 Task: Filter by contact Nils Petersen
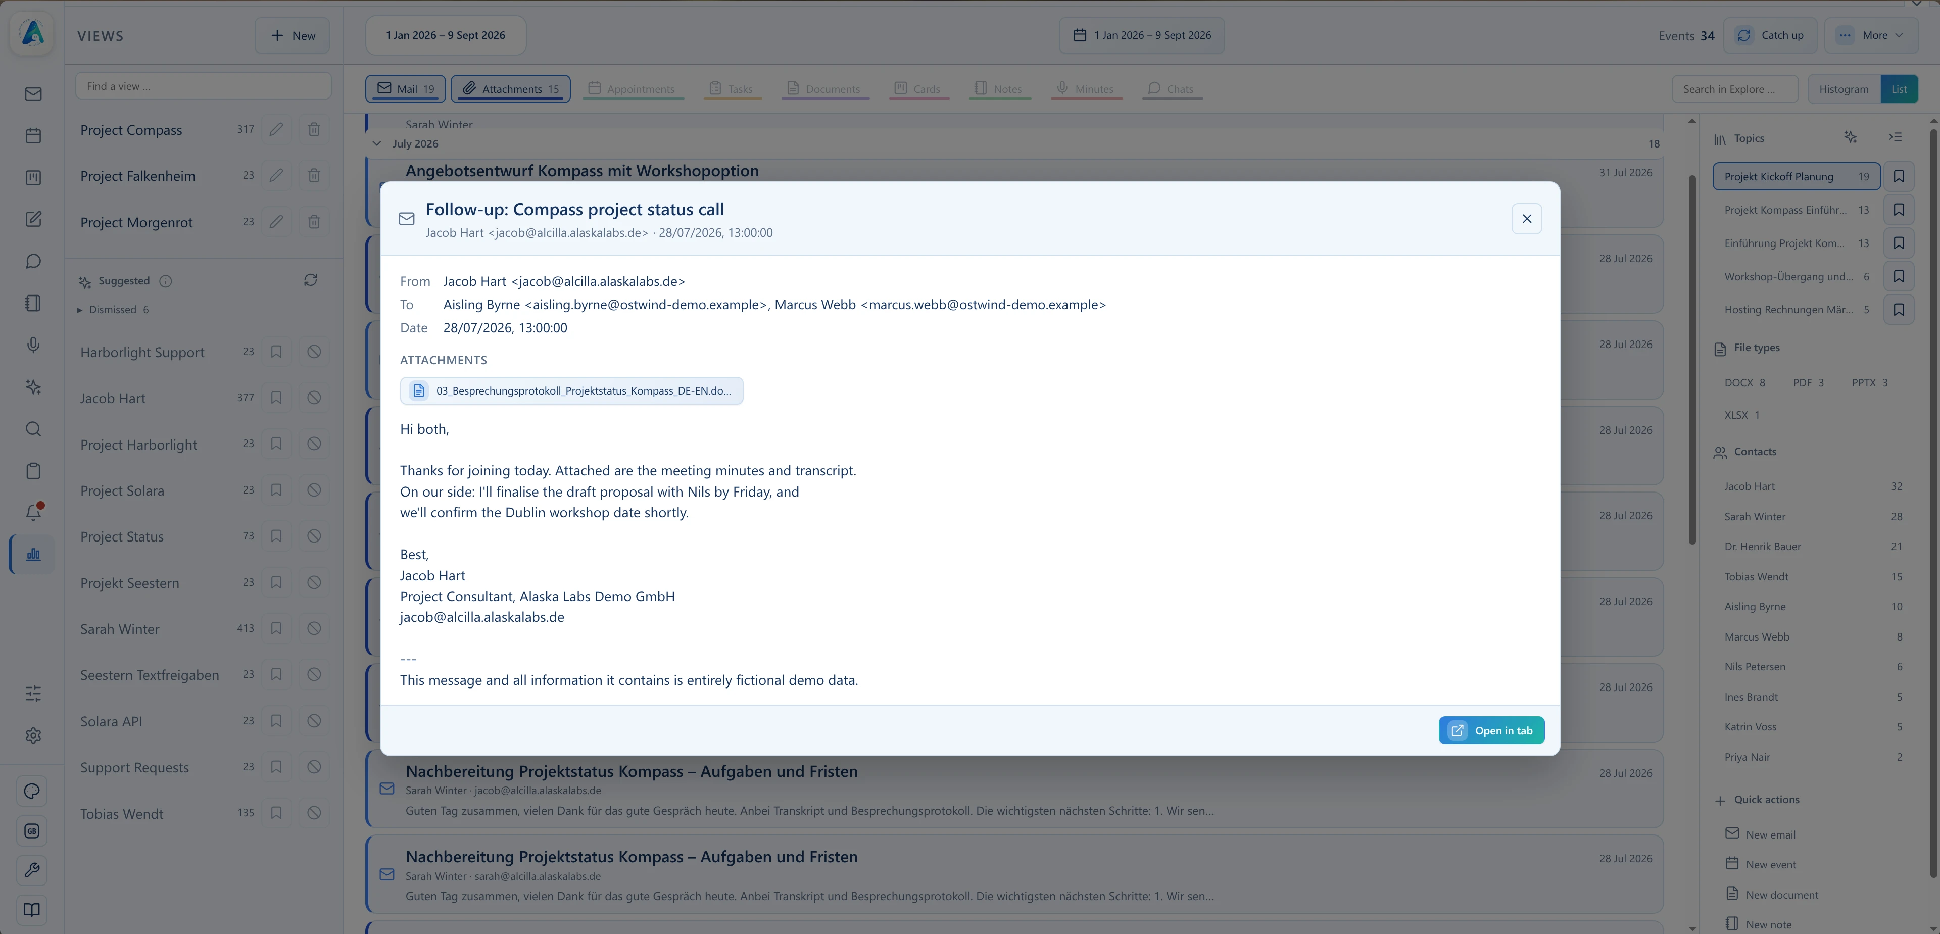[x=1813, y=667]
